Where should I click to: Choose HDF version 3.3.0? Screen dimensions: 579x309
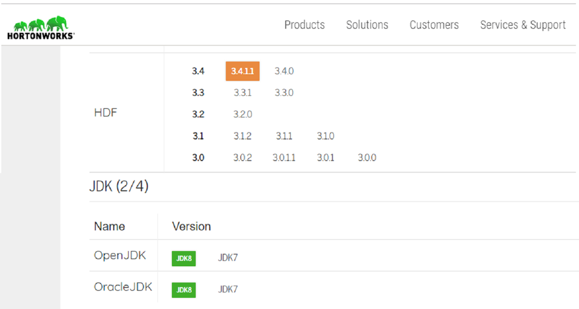(284, 93)
